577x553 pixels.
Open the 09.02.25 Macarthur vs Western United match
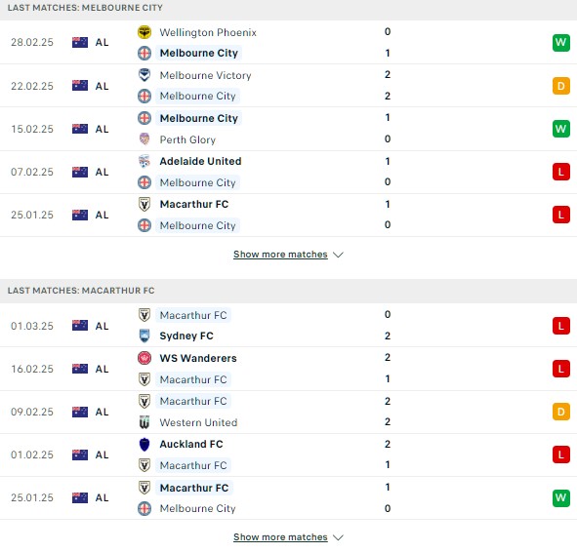point(289,412)
